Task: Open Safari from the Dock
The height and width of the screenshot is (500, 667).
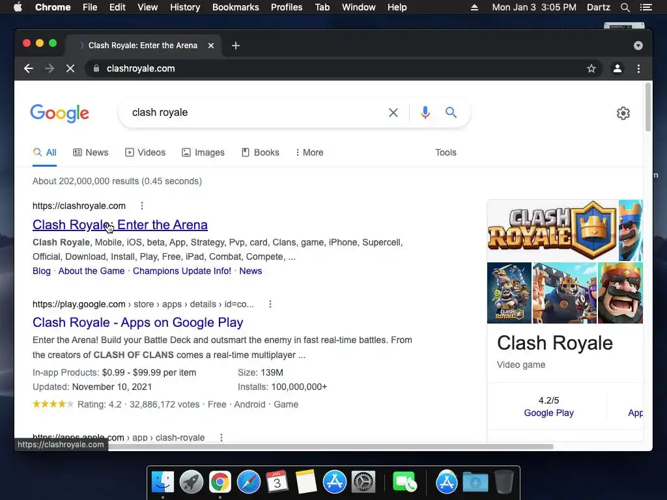Action: click(249, 482)
